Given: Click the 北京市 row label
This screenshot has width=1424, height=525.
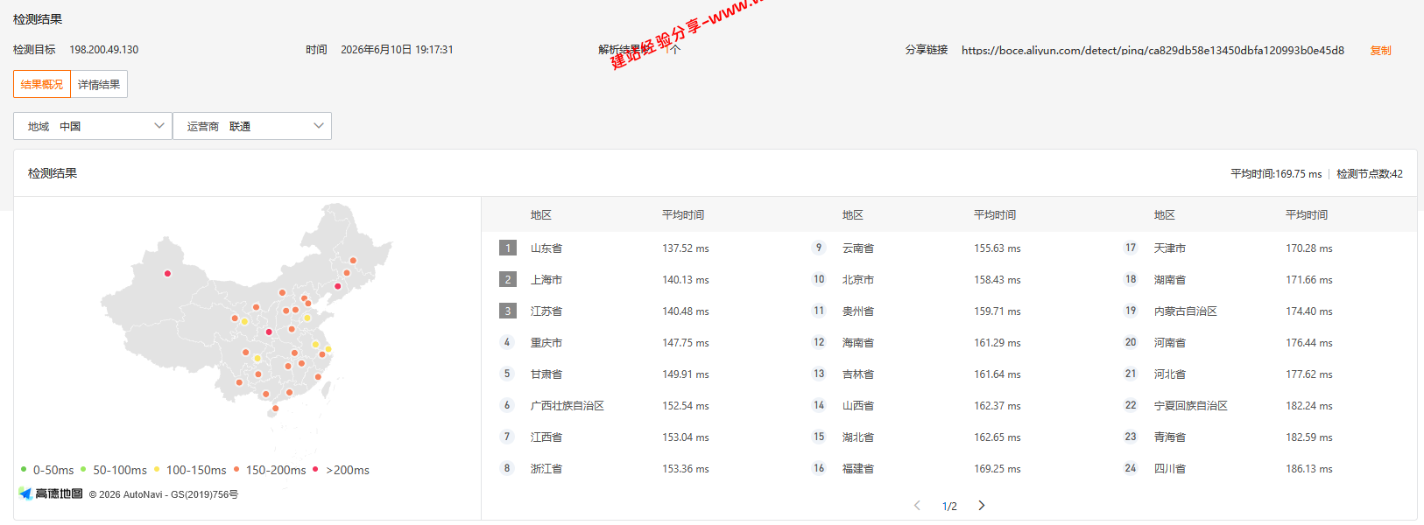Looking at the screenshot, I should (x=858, y=280).
